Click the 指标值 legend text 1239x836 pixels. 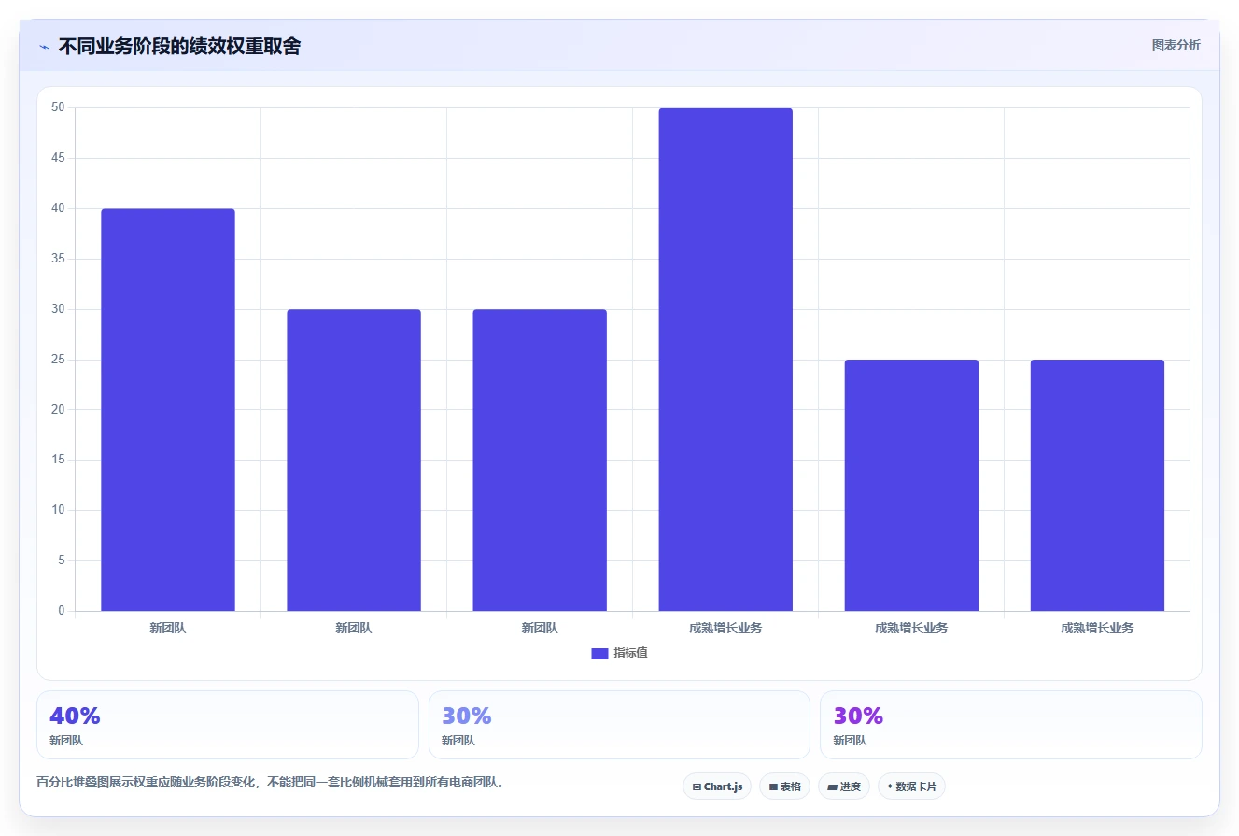(630, 653)
